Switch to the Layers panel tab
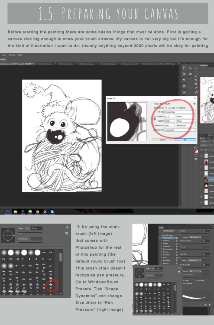 tap(202, 138)
